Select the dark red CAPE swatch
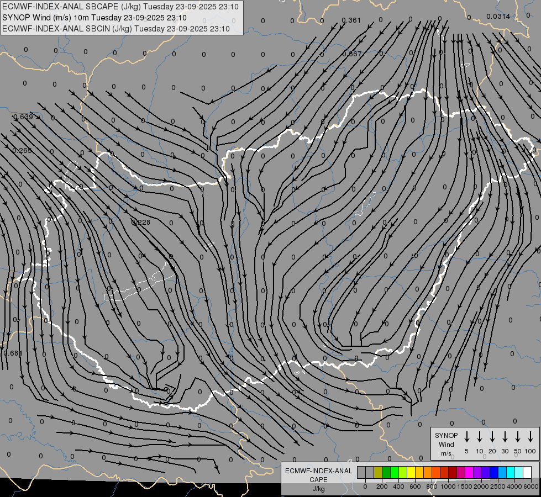This screenshot has height=497, width=541. pyautogui.click(x=453, y=472)
